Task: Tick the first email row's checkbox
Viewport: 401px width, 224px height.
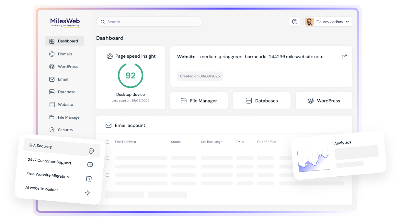Action: tap(107, 158)
